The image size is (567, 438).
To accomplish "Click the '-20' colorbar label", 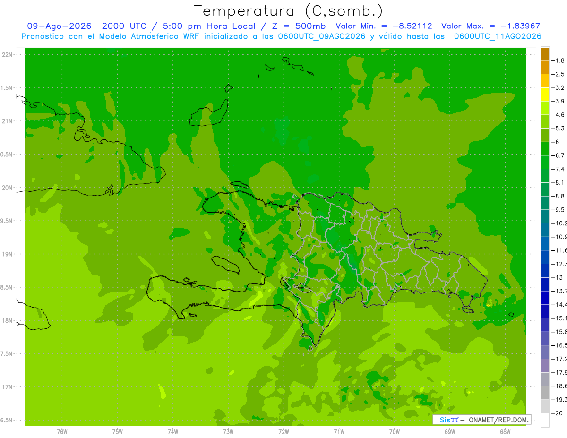I will point(557,413).
